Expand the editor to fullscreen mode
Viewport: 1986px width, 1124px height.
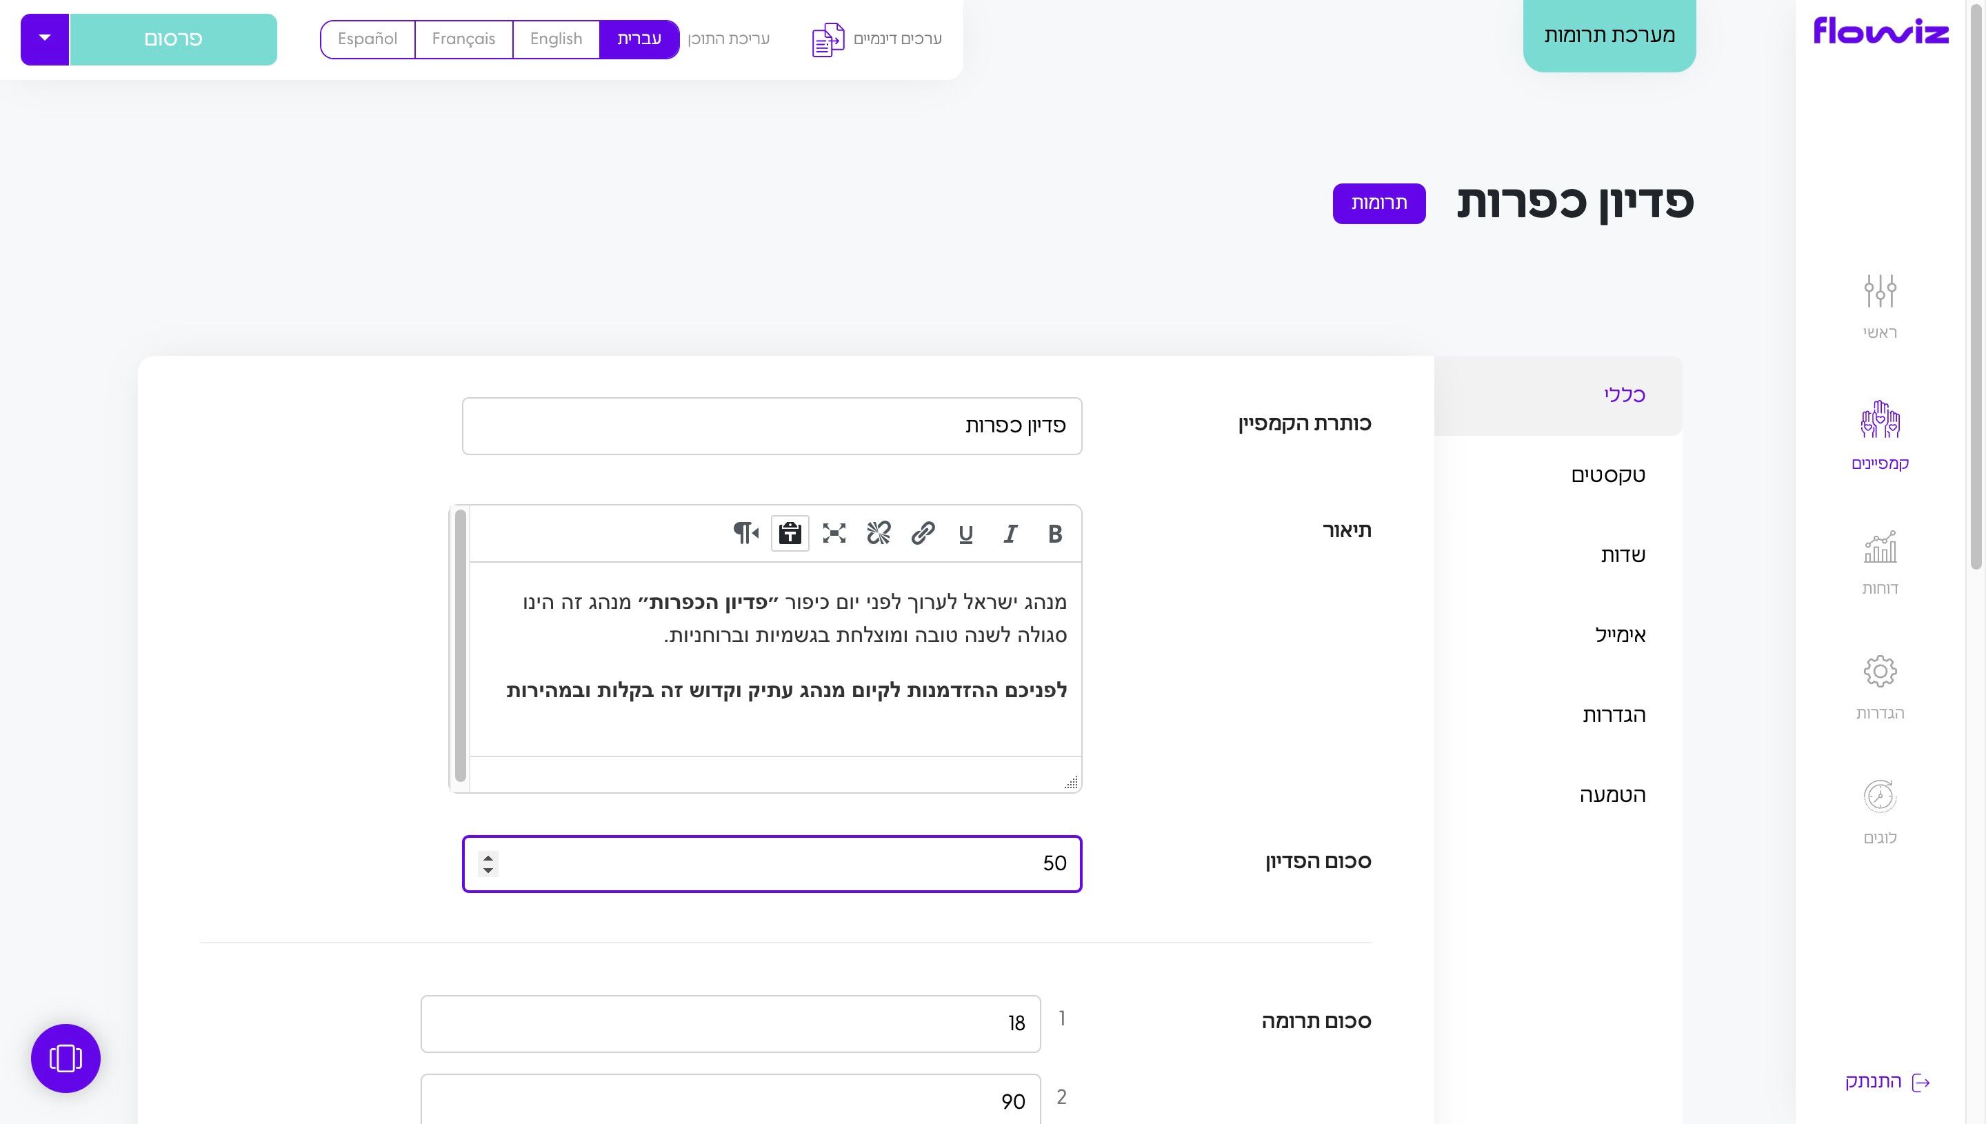pyautogui.click(x=833, y=532)
